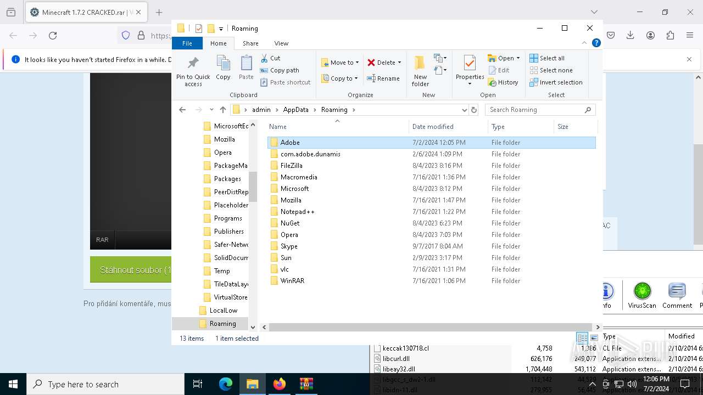The height and width of the screenshot is (395, 703).
Task: Click Comment icon in WinRAR window
Action: (x=677, y=295)
